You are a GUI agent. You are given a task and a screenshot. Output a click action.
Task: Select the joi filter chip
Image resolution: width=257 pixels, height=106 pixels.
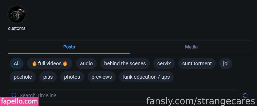226,63
